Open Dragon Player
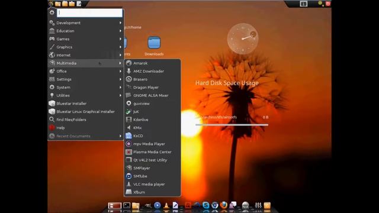The image size is (379, 213). (152, 88)
